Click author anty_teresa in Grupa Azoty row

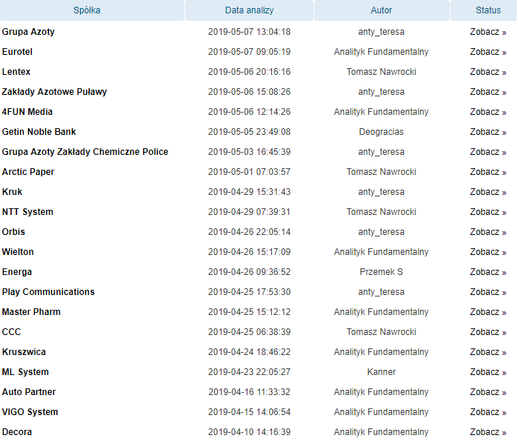click(x=381, y=32)
